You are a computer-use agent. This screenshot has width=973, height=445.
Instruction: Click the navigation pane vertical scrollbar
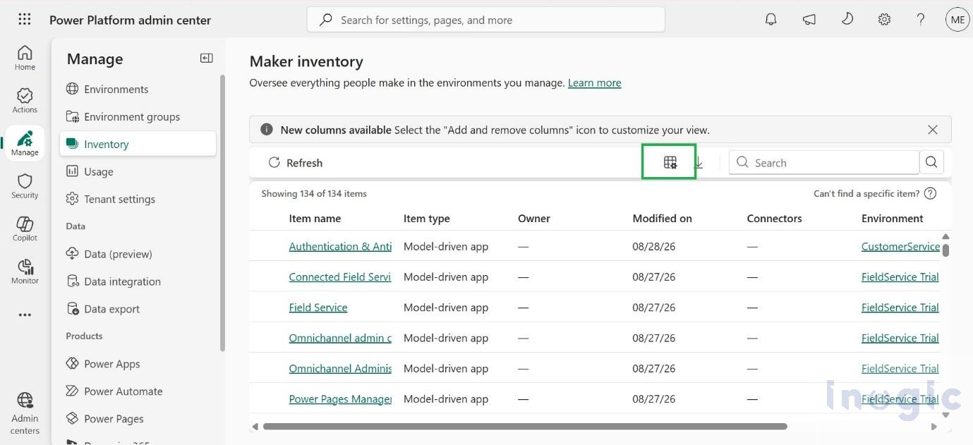point(223,213)
